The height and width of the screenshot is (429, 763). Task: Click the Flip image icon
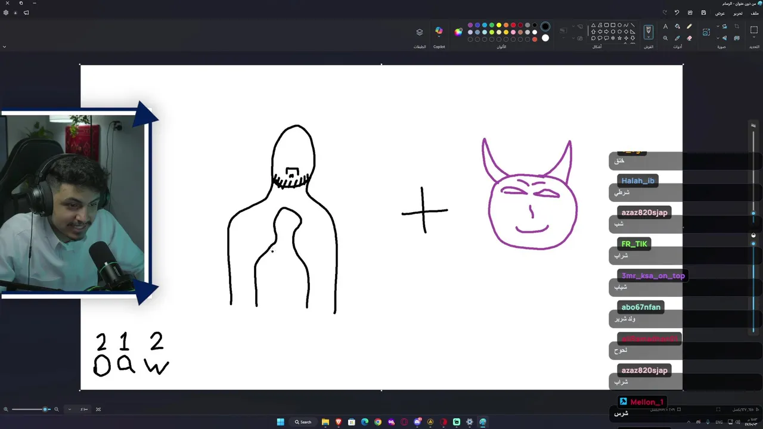pos(724,38)
